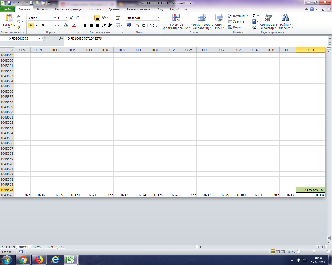
Task: Switch to Разметка страницы tab
Action: pos(68,9)
